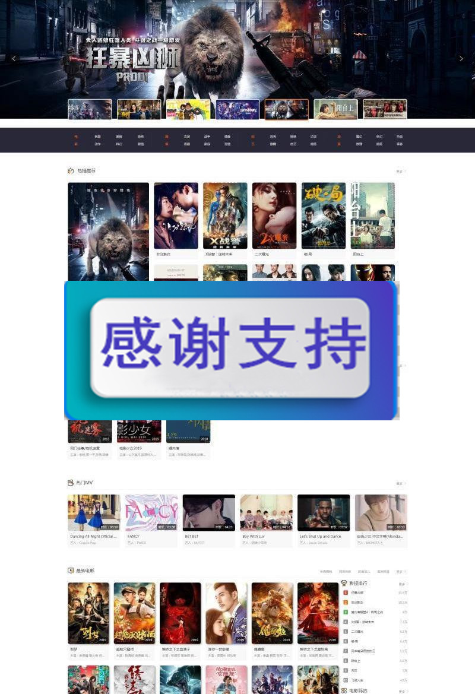Viewport: 475px width, 694px height.
Task: Open the romance couple movie poster, fourth in 最新电影
Action: pyautogui.click(x=226, y=613)
